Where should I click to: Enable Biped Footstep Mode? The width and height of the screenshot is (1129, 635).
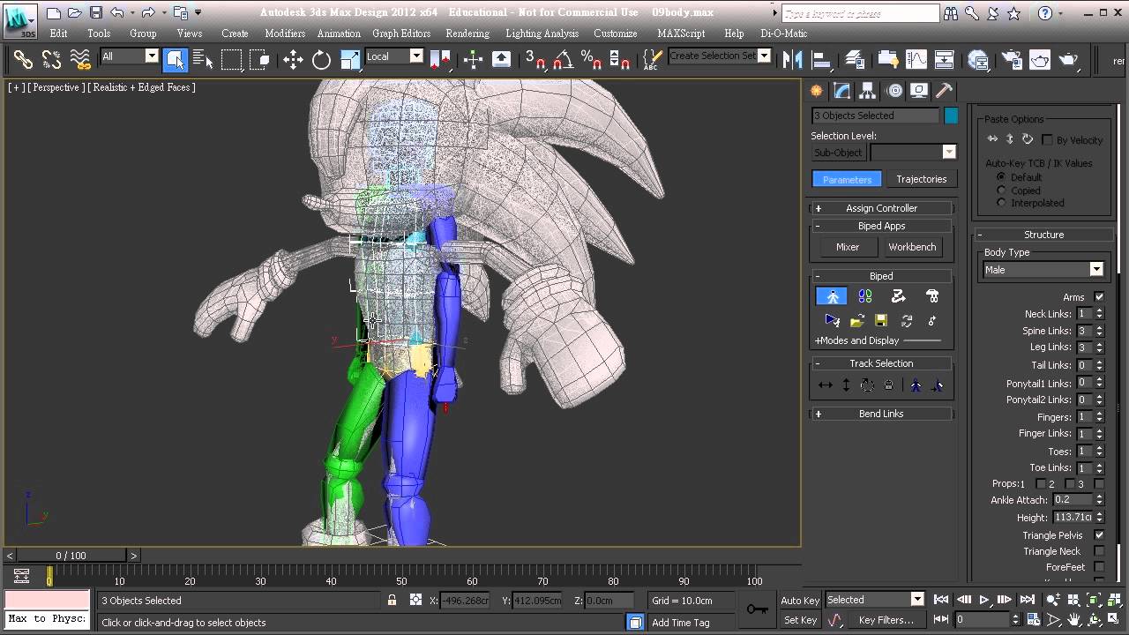coord(865,296)
